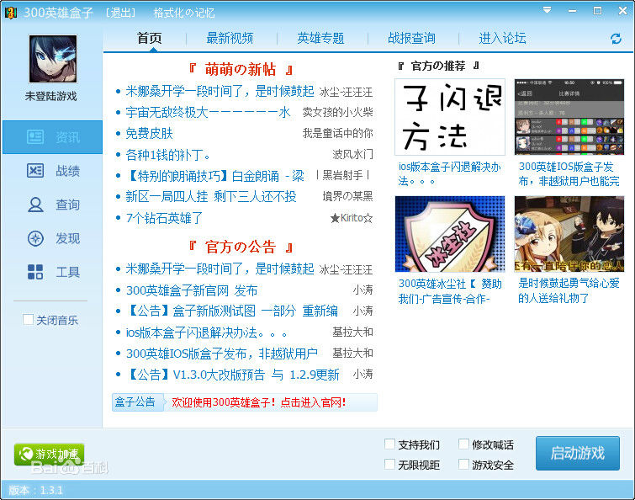Click the 游戏加速 green button

[x=49, y=454]
